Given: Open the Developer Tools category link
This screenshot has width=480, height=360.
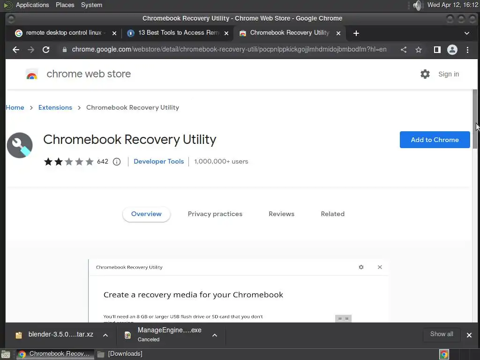Looking at the screenshot, I should tap(158, 161).
